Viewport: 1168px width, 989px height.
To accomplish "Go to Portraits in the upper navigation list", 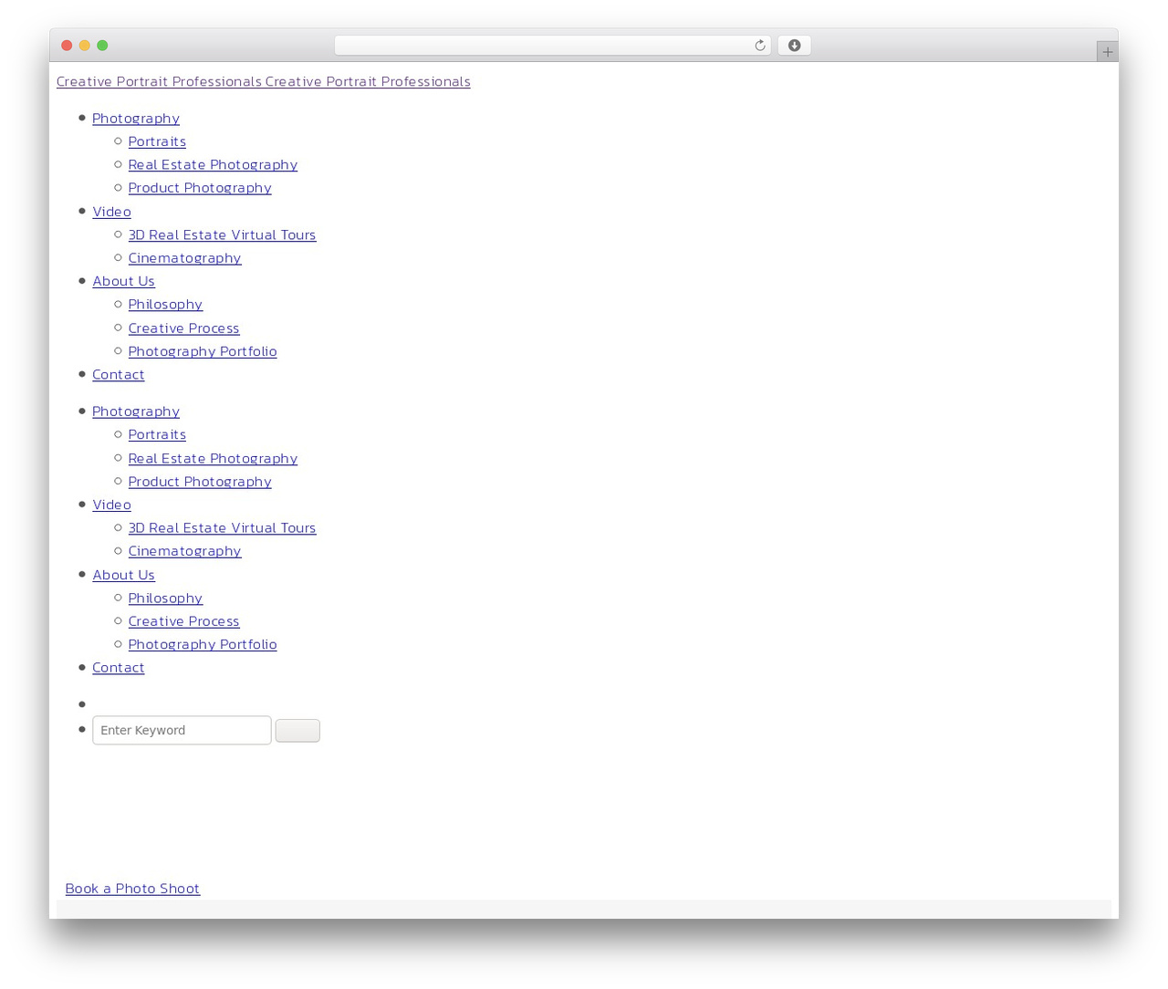I will (x=157, y=141).
